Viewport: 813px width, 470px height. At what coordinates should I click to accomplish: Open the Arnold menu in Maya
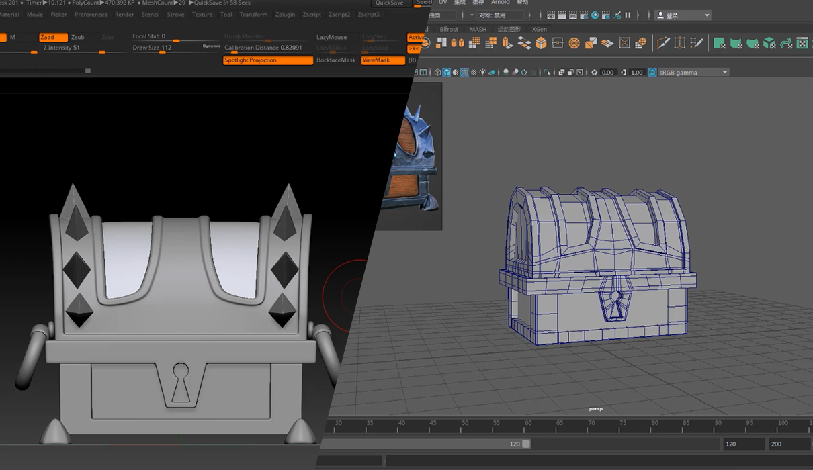pos(500,3)
